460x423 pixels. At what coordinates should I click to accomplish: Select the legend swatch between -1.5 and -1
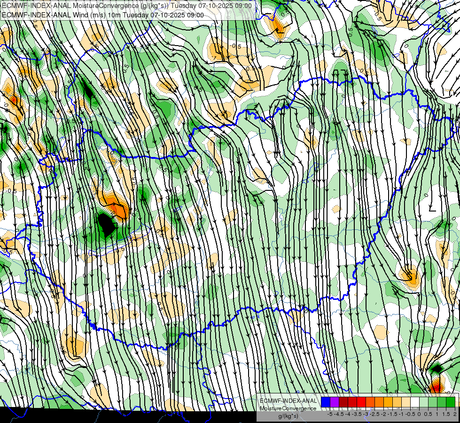point(397,402)
